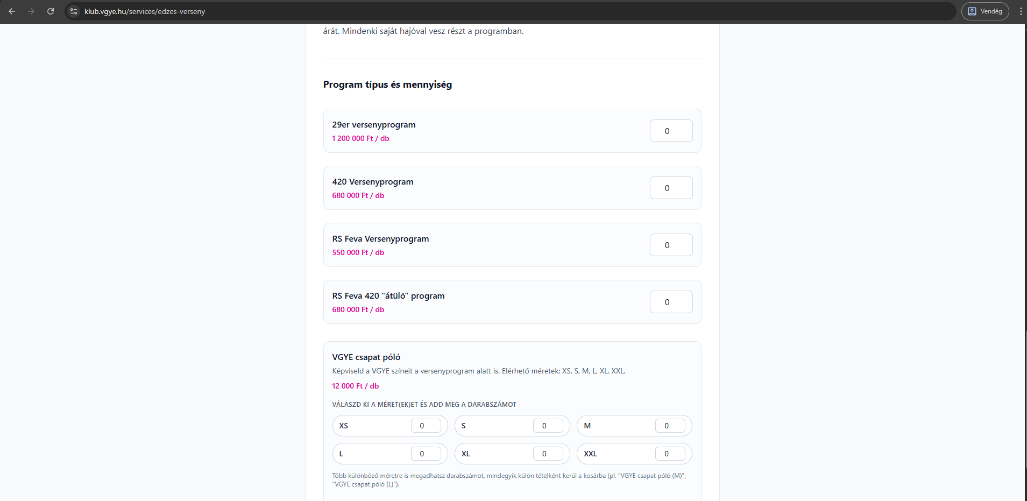Click the 29er versenyprogram title
The width and height of the screenshot is (1027, 501).
point(373,125)
